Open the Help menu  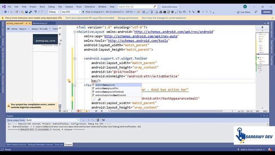coord(112,7)
